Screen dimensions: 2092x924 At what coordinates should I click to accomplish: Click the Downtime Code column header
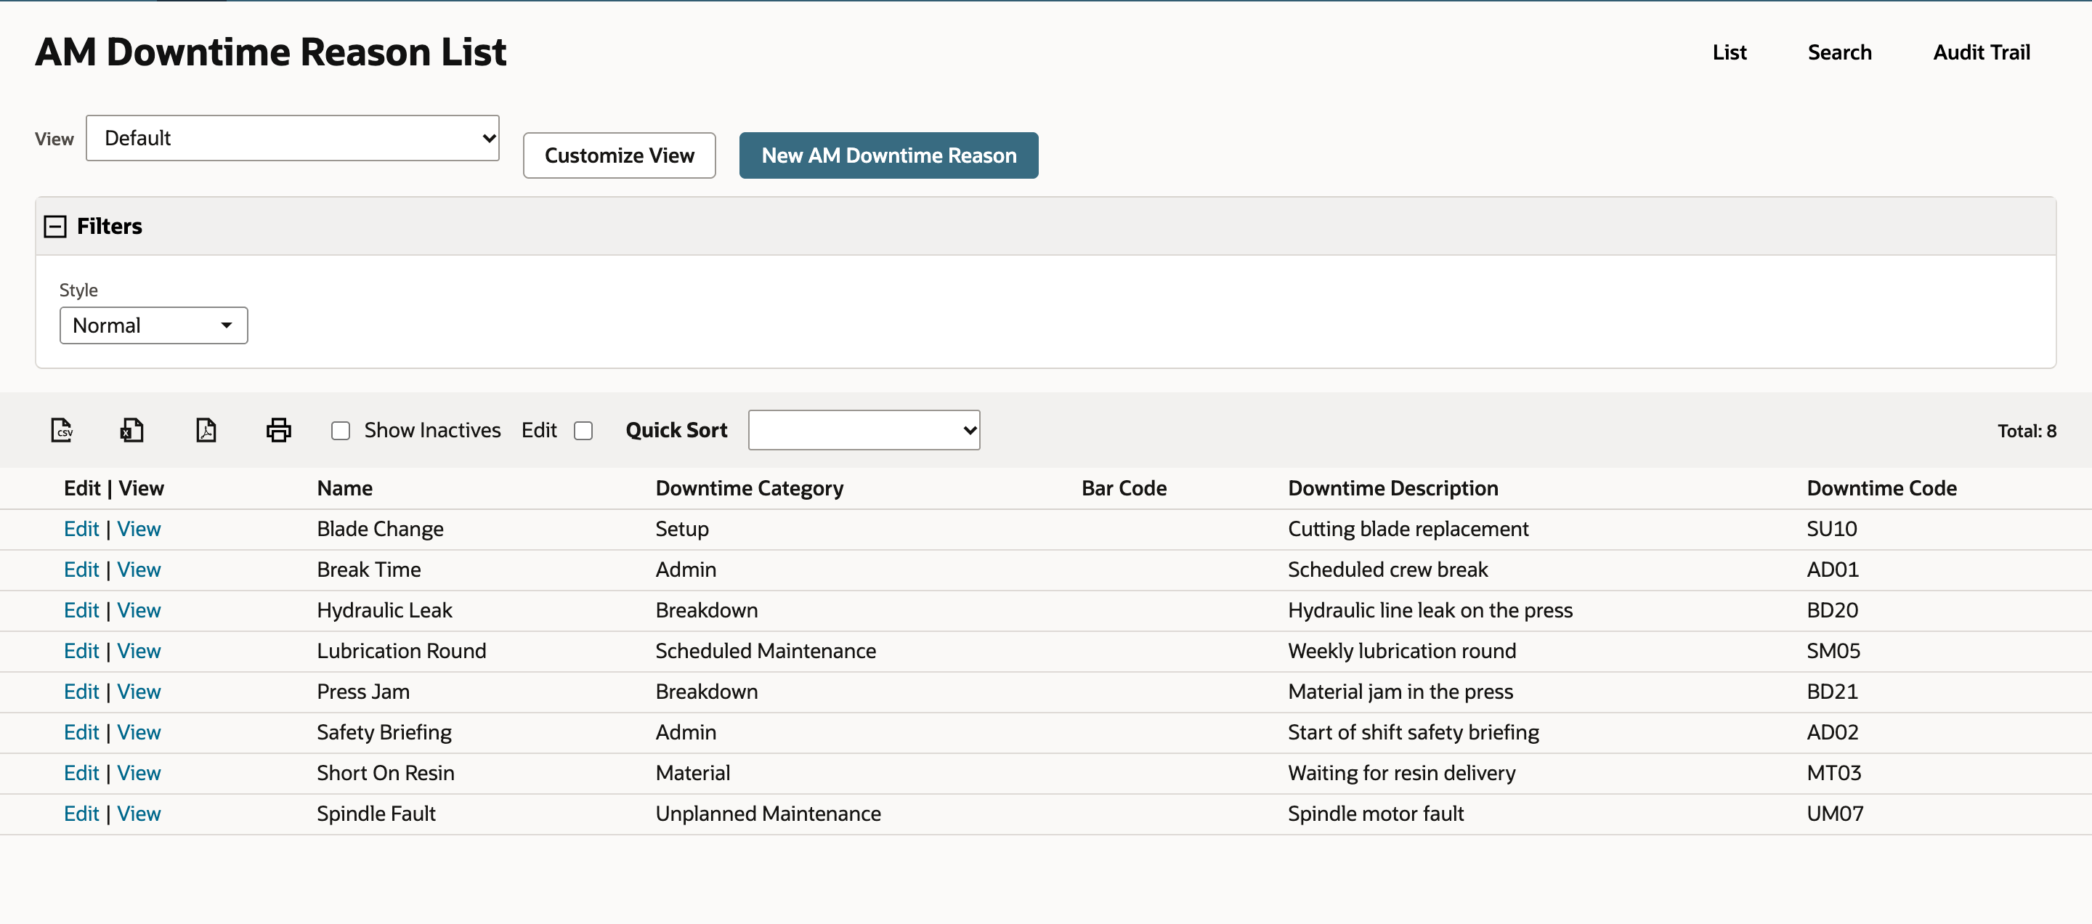click(x=1881, y=488)
